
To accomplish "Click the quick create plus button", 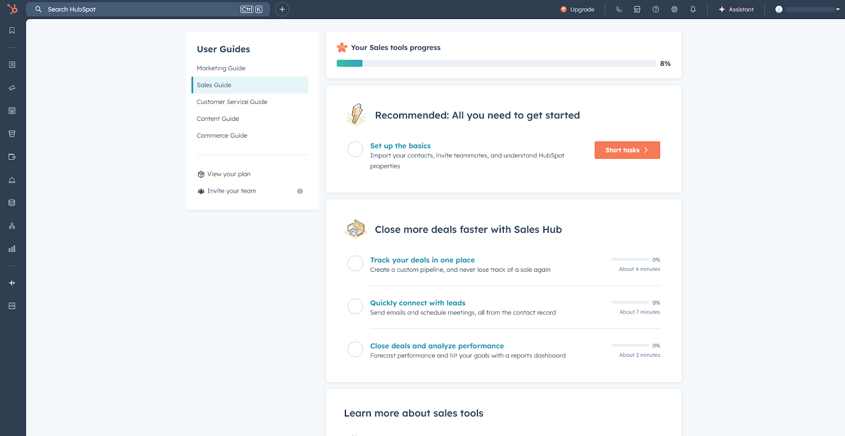I will tap(282, 10).
